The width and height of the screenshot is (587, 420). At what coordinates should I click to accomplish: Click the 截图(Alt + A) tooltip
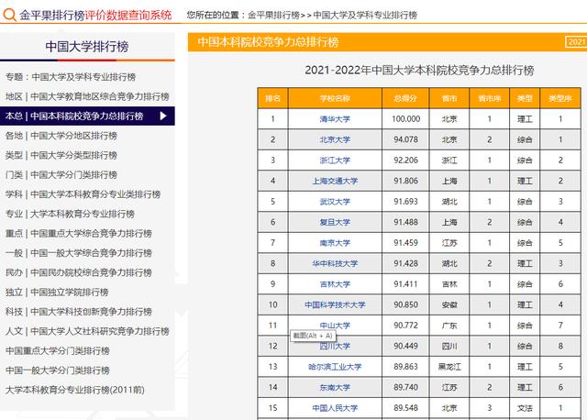click(x=312, y=336)
